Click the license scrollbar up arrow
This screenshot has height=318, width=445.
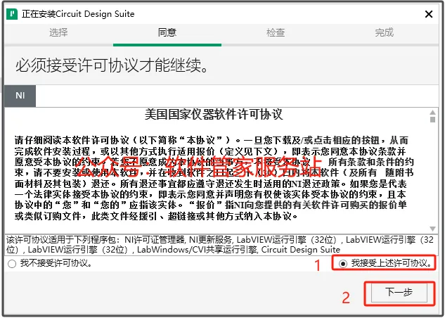point(432,112)
